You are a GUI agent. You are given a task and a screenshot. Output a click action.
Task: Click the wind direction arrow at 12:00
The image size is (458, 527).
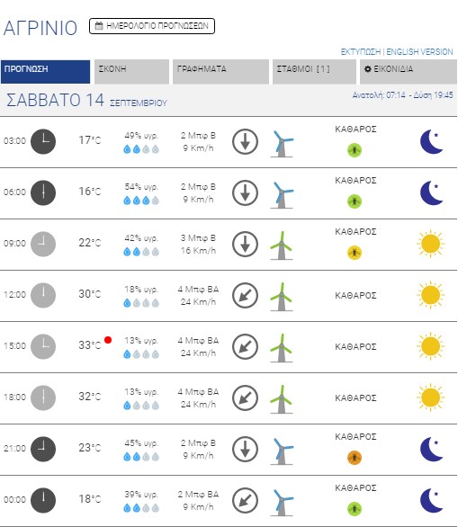pyautogui.click(x=245, y=296)
